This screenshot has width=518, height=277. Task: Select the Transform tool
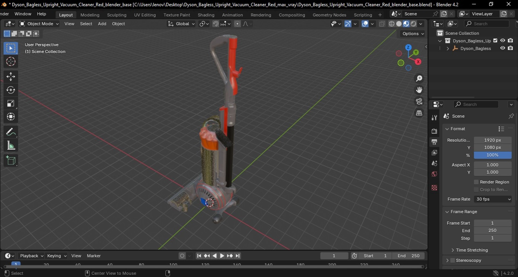[x=11, y=117]
